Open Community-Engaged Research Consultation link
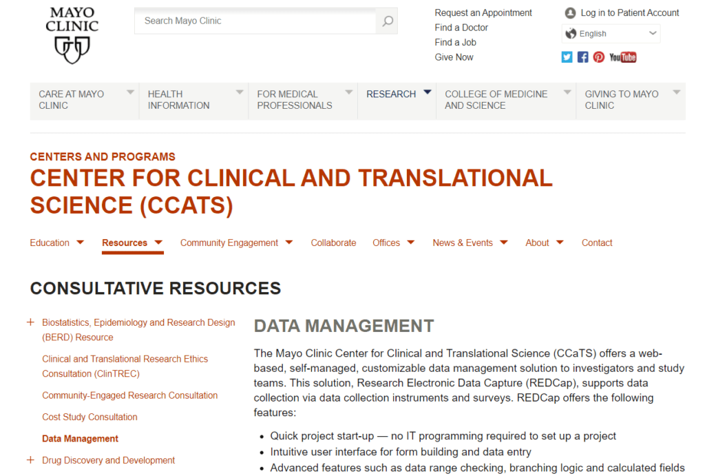 [x=130, y=395]
